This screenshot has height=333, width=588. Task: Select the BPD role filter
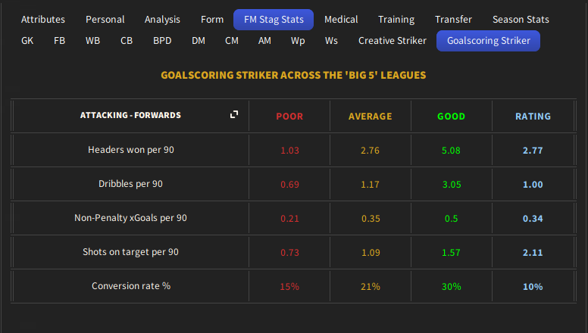pos(162,41)
